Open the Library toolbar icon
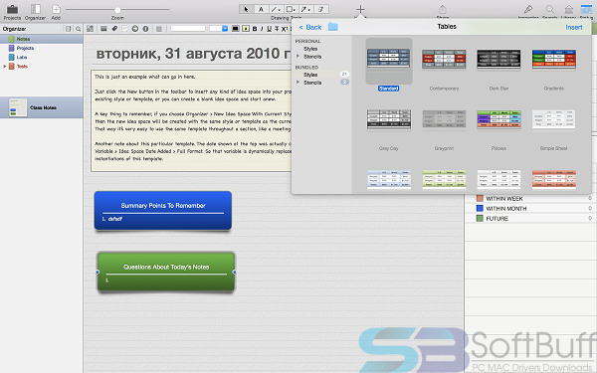This screenshot has width=597, height=373. 569,9
